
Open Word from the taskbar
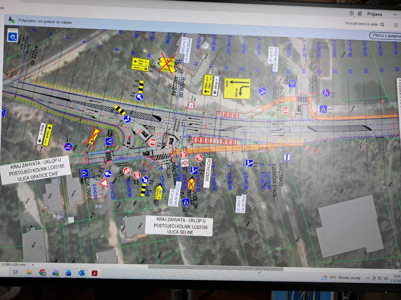[68, 273]
